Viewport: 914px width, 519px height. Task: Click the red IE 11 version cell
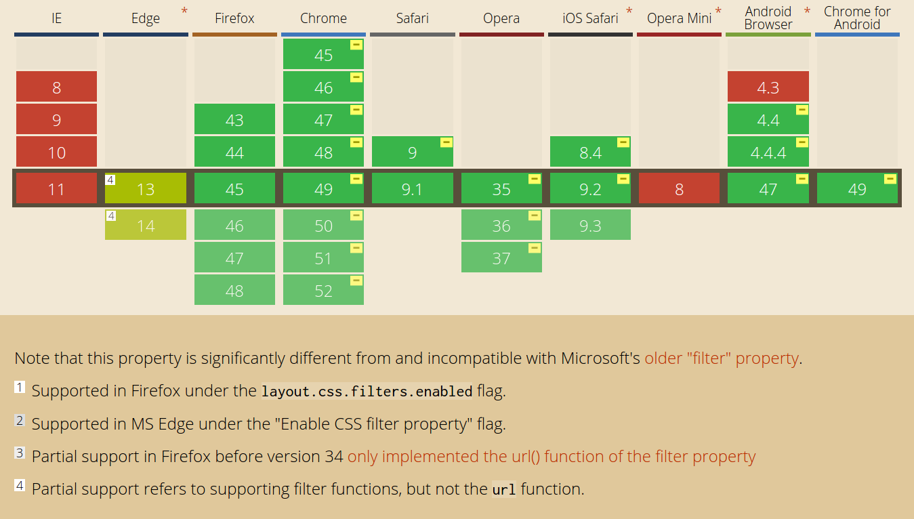56,189
